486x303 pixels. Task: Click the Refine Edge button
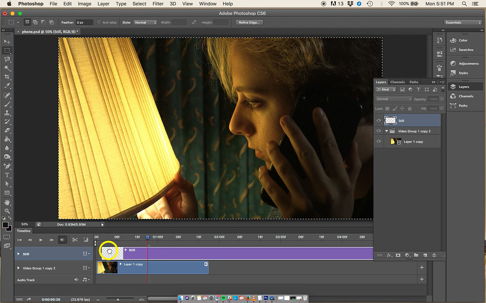[x=249, y=22]
